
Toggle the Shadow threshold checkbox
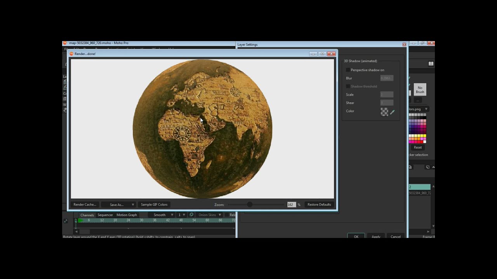coord(348,86)
